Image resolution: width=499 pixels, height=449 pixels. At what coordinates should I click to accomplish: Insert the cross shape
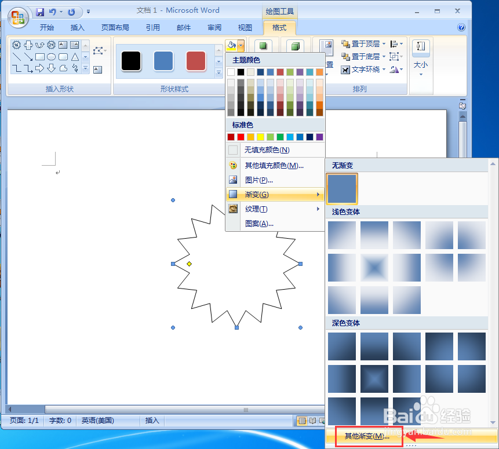(x=28, y=45)
